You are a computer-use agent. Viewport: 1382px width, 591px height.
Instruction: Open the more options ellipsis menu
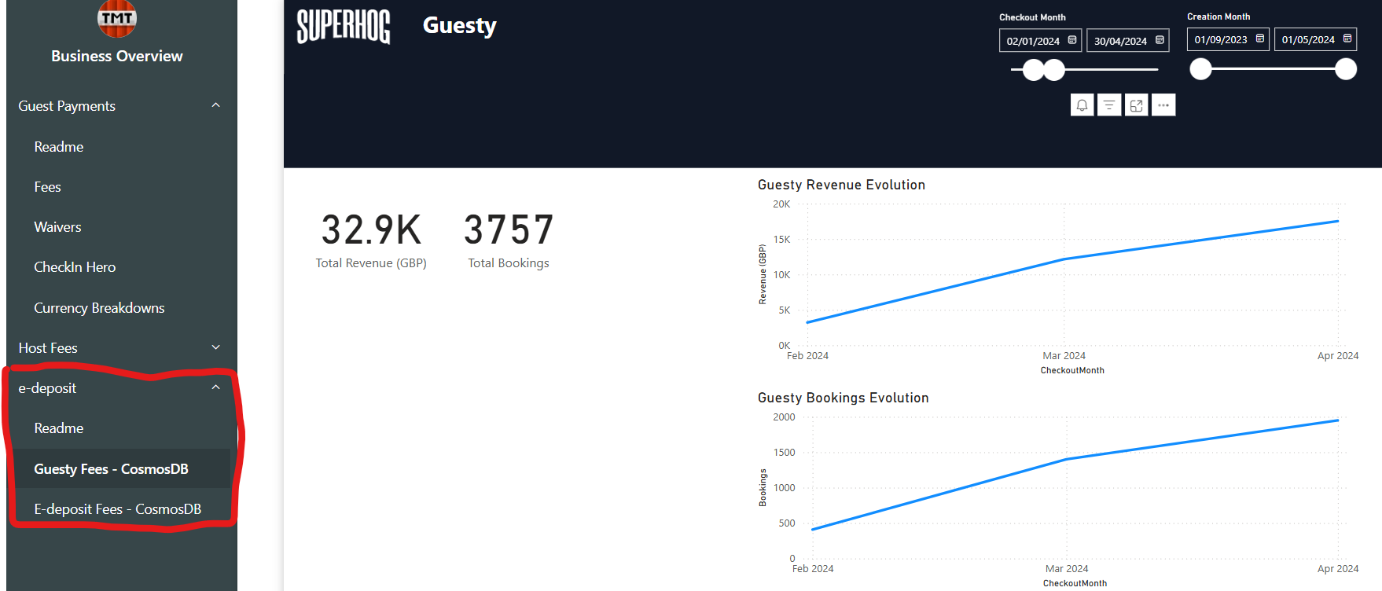(1163, 105)
